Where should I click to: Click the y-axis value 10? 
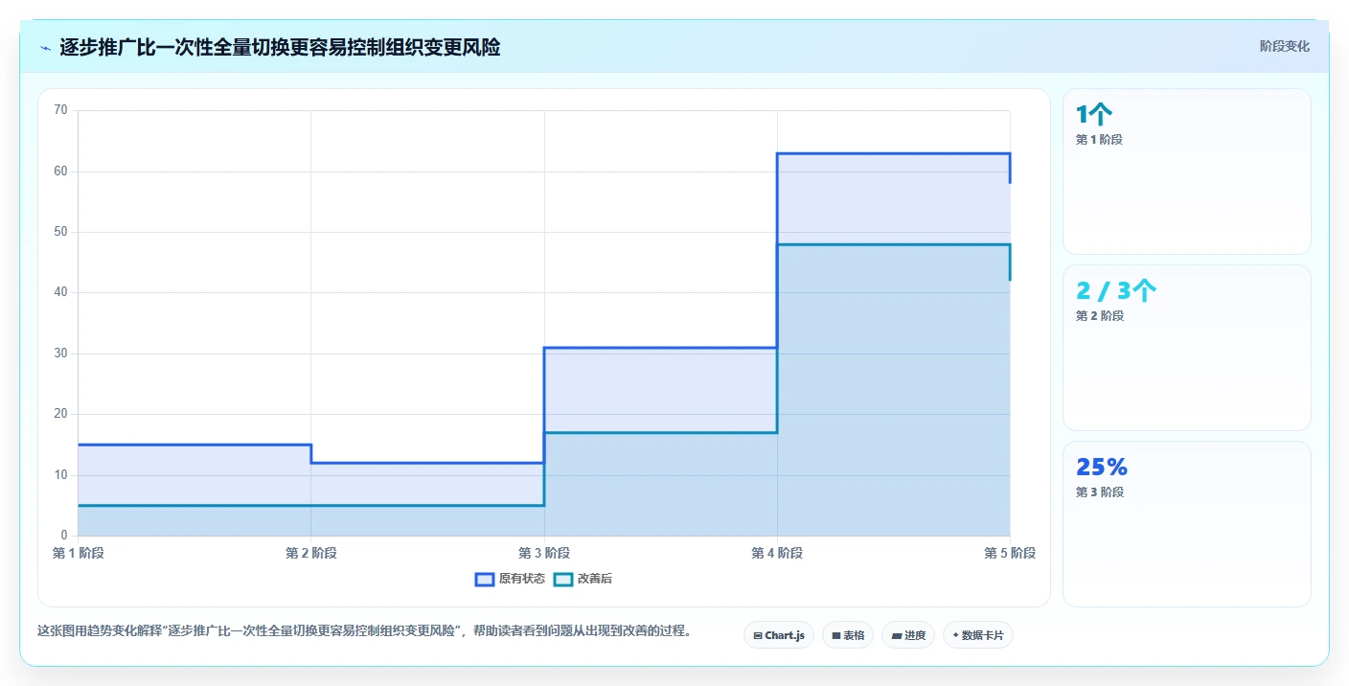pyautogui.click(x=61, y=475)
